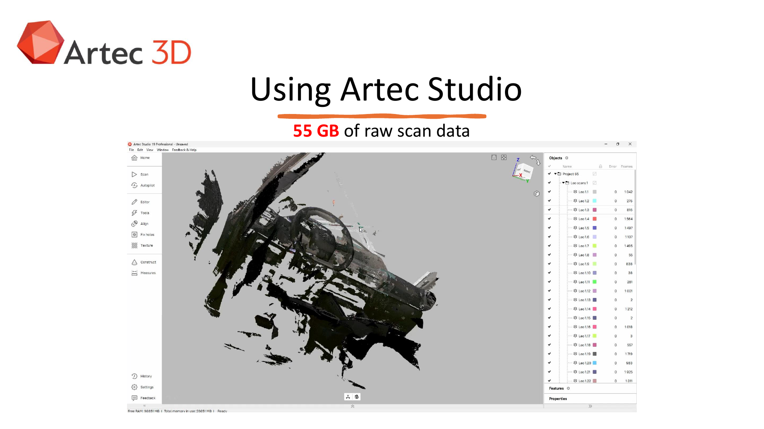Open the Settings gear icon
764x429 pixels.
(x=134, y=387)
